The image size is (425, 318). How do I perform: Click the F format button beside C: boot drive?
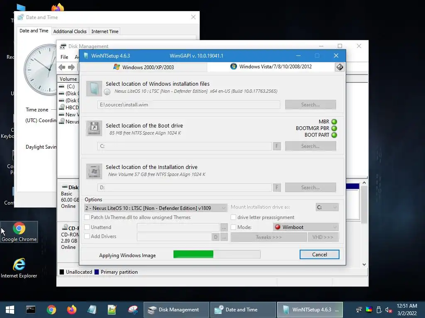277,146
